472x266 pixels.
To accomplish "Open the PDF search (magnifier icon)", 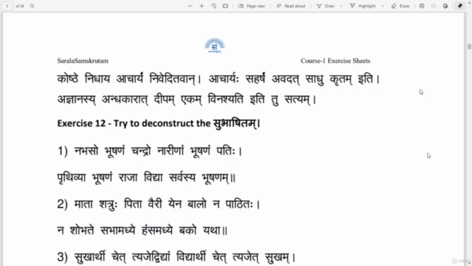I will point(32,6).
